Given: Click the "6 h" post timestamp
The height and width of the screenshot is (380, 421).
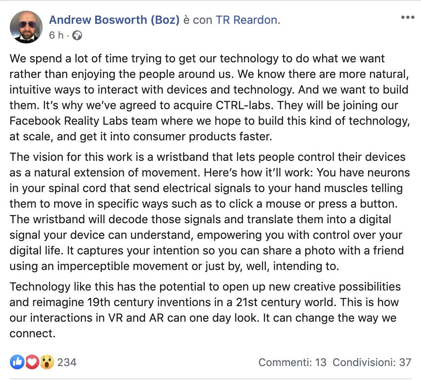Looking at the screenshot, I should [56, 35].
